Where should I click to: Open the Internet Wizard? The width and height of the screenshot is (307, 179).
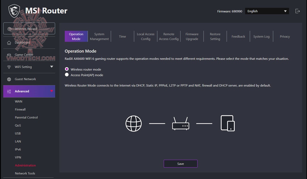pyautogui.click(x=29, y=29)
